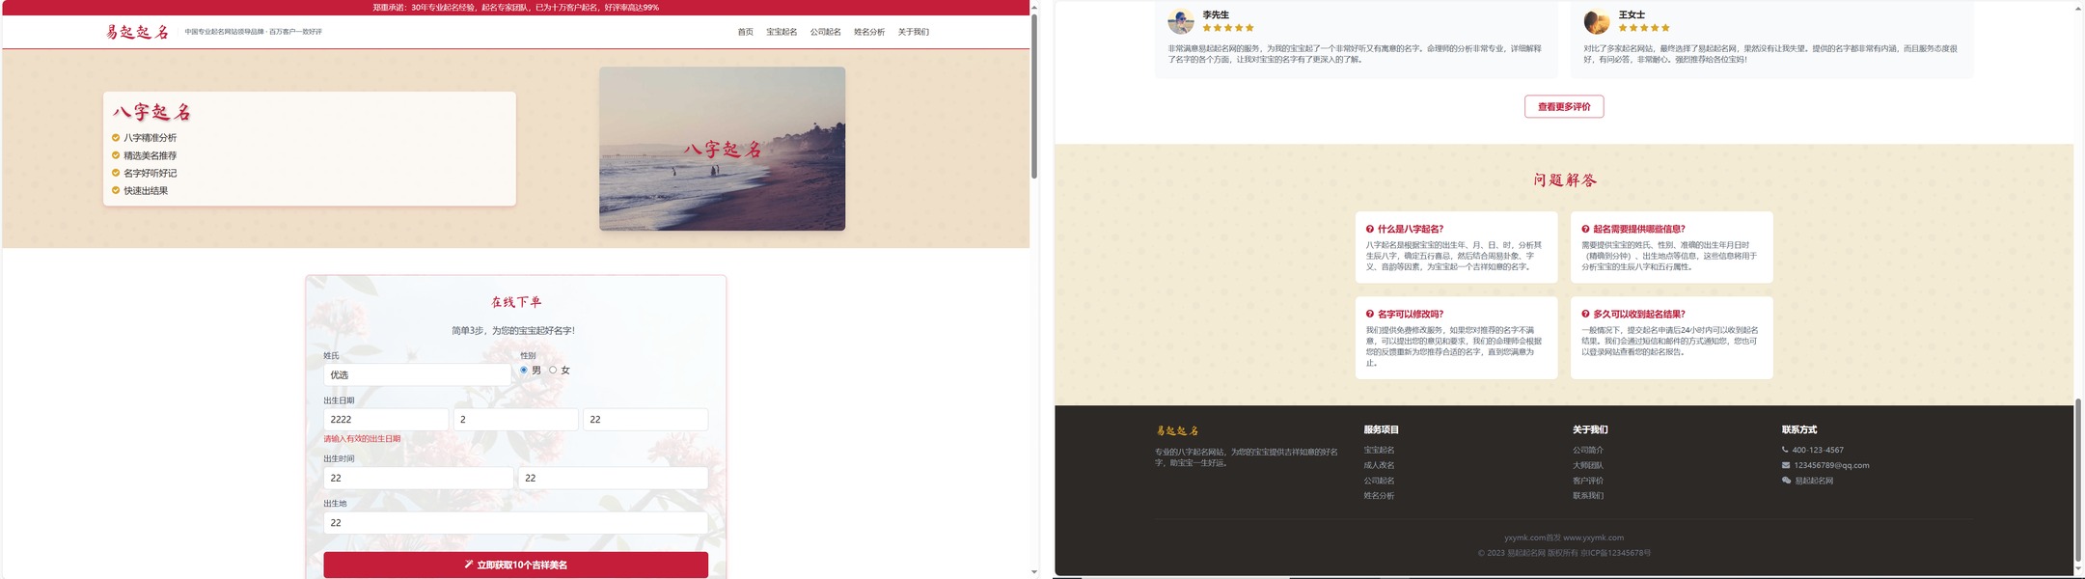Open footer link 公司起名
The image size is (2085, 579).
(x=1379, y=481)
